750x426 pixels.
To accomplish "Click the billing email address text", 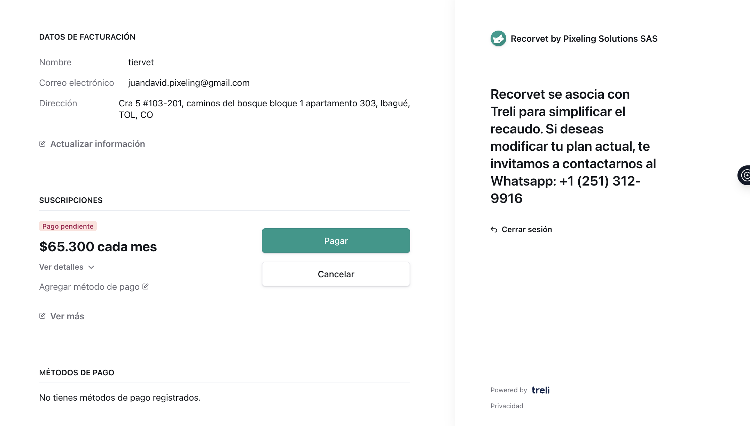I will pyautogui.click(x=189, y=83).
